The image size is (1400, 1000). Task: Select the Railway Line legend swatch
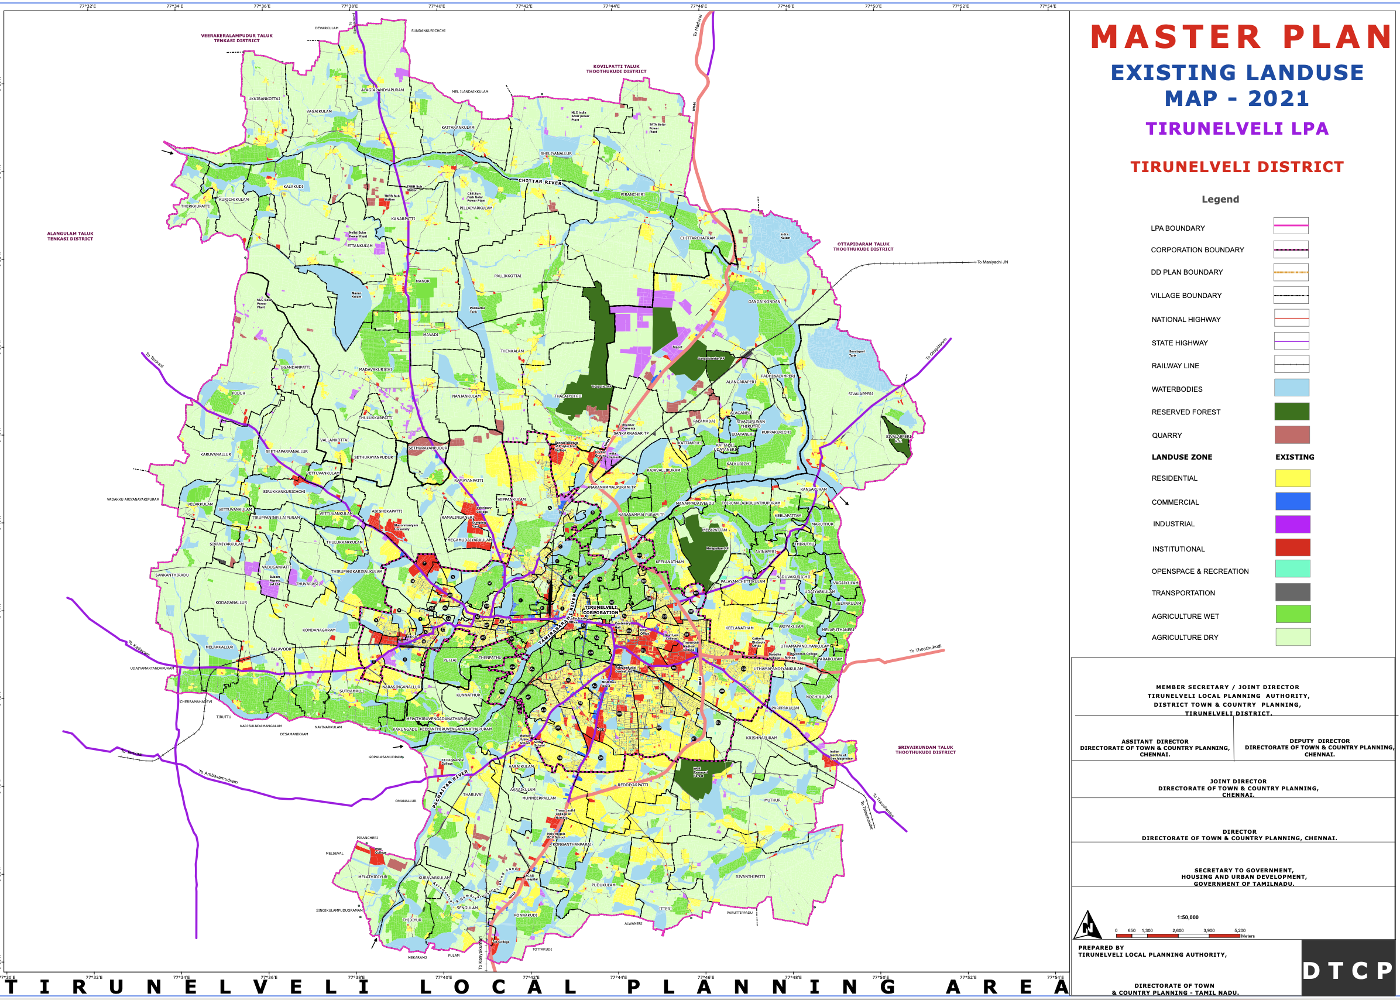pyautogui.click(x=1291, y=365)
